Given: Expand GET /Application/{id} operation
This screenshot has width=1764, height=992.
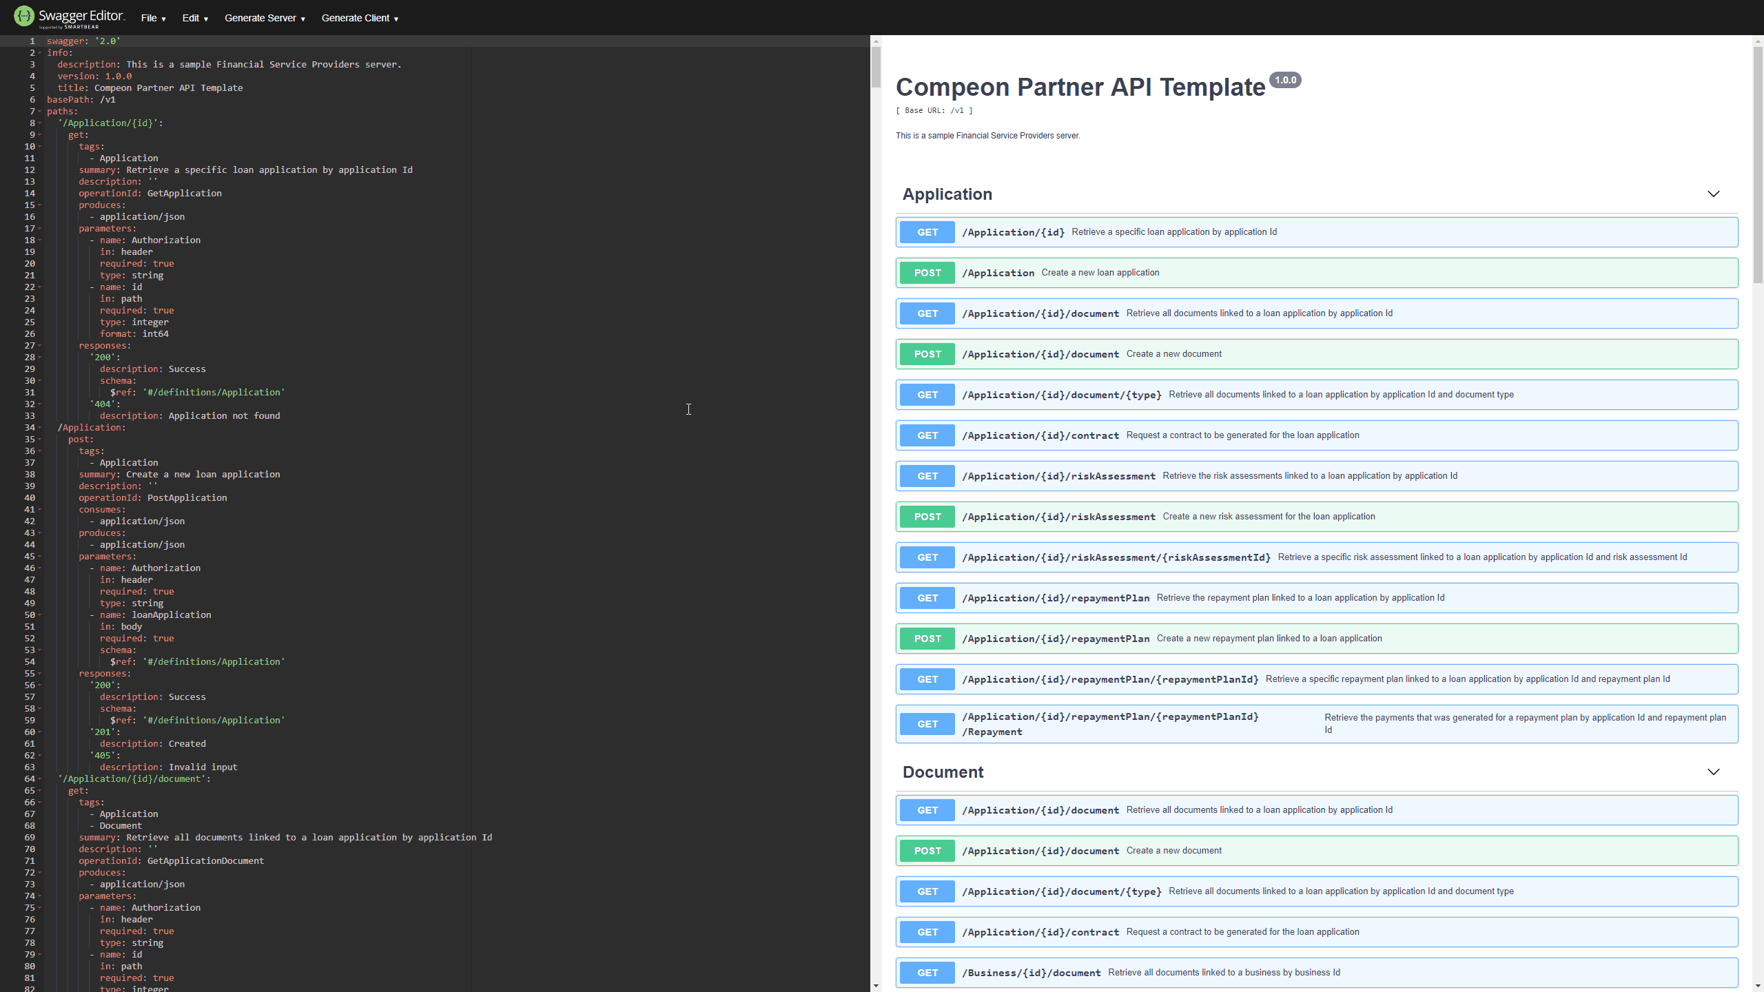Looking at the screenshot, I should click(x=1317, y=232).
